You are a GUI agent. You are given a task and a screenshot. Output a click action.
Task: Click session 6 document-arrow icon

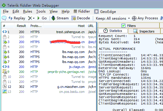coord(5,57)
